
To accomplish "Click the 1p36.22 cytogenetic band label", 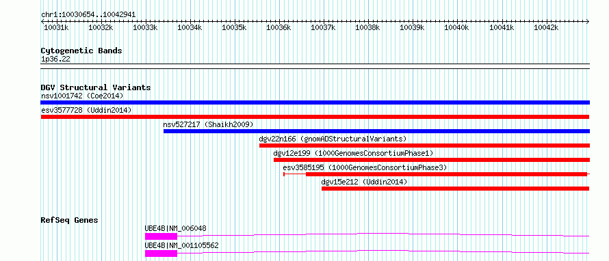I will point(55,59).
